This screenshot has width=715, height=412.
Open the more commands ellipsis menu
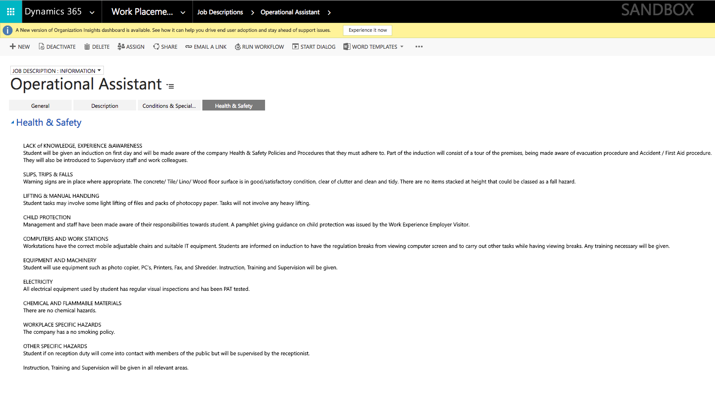click(419, 47)
